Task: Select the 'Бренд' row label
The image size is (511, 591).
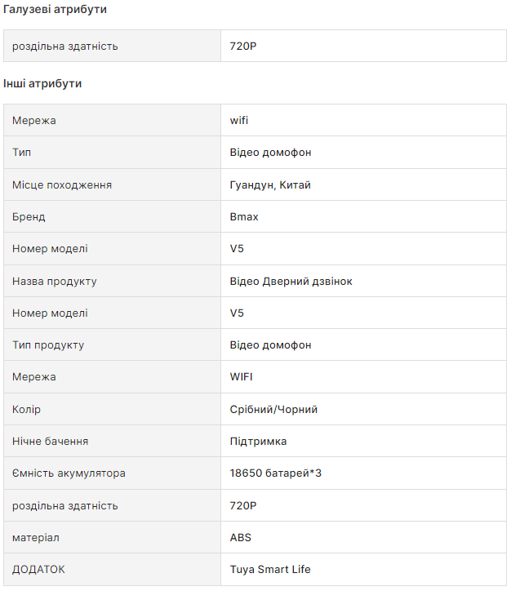Action: click(x=29, y=217)
